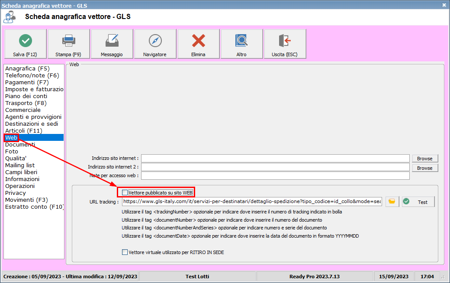Select Estratto conto (F10) entry
The height and width of the screenshot is (283, 450).
[34, 207]
